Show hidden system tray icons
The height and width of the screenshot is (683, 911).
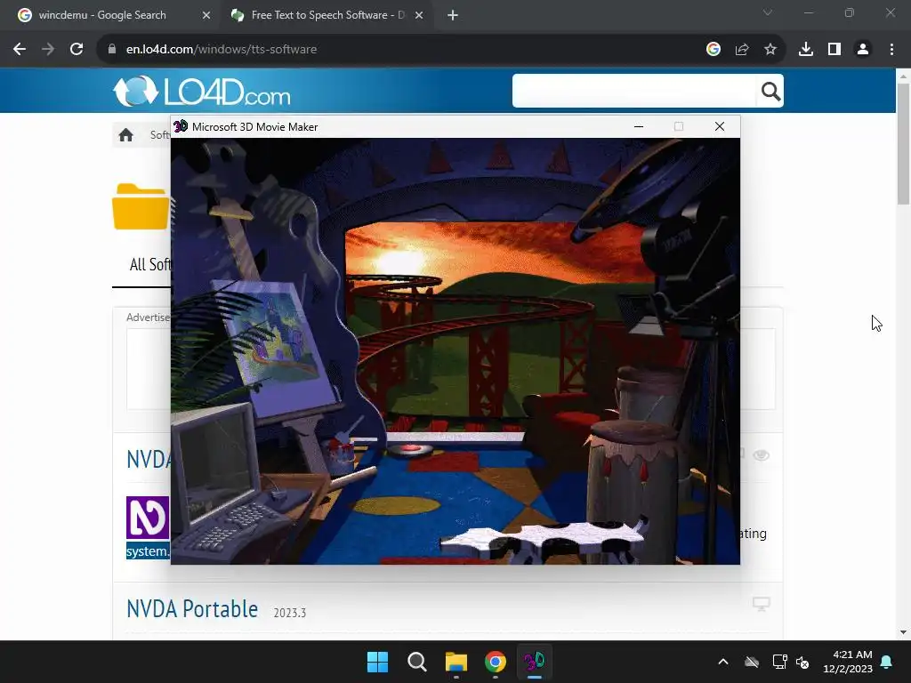(x=723, y=662)
